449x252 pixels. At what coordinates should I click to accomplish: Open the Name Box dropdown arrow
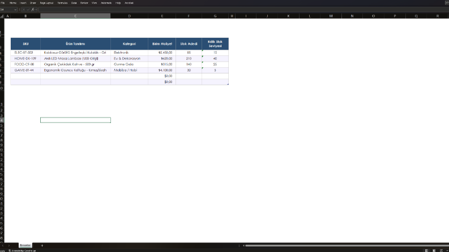tap(15, 10)
